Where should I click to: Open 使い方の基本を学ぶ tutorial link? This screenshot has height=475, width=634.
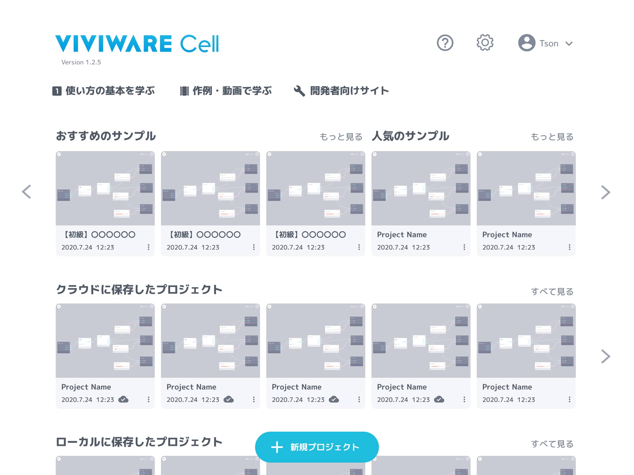[104, 91]
